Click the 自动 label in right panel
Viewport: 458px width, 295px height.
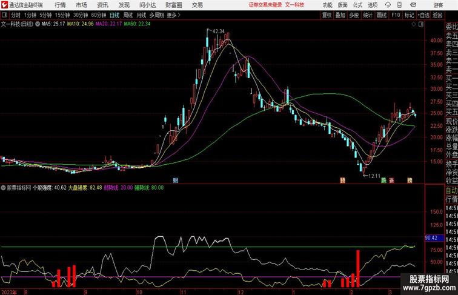pyautogui.click(x=451, y=191)
